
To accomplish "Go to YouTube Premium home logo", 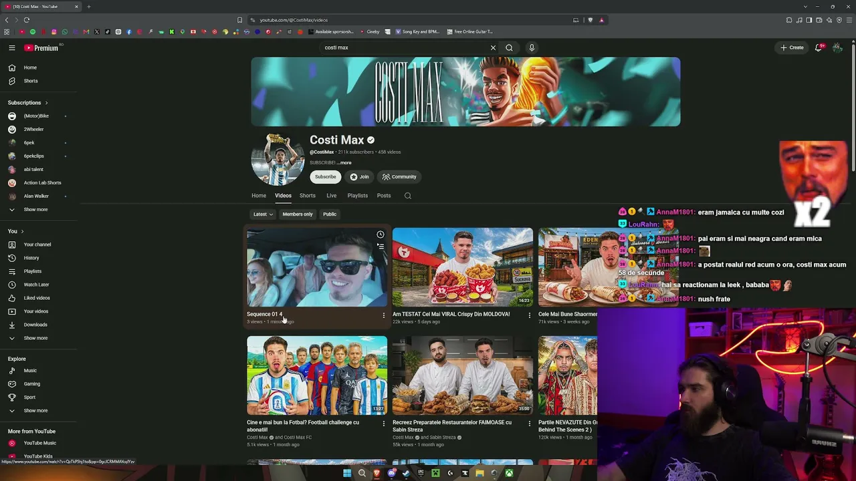I will coord(41,48).
